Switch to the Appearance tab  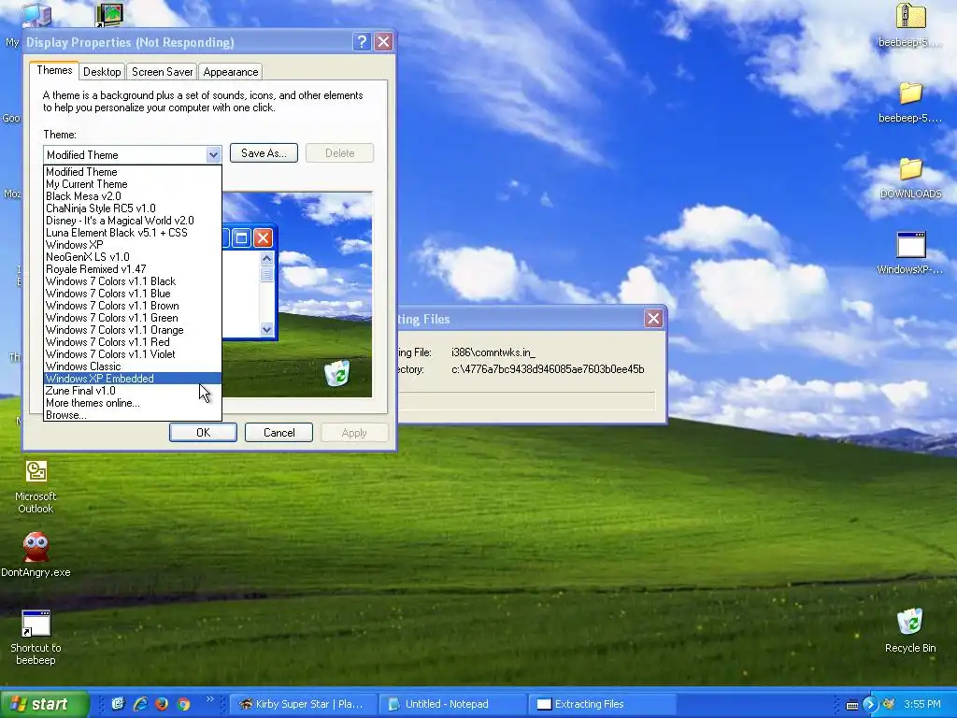230,71
